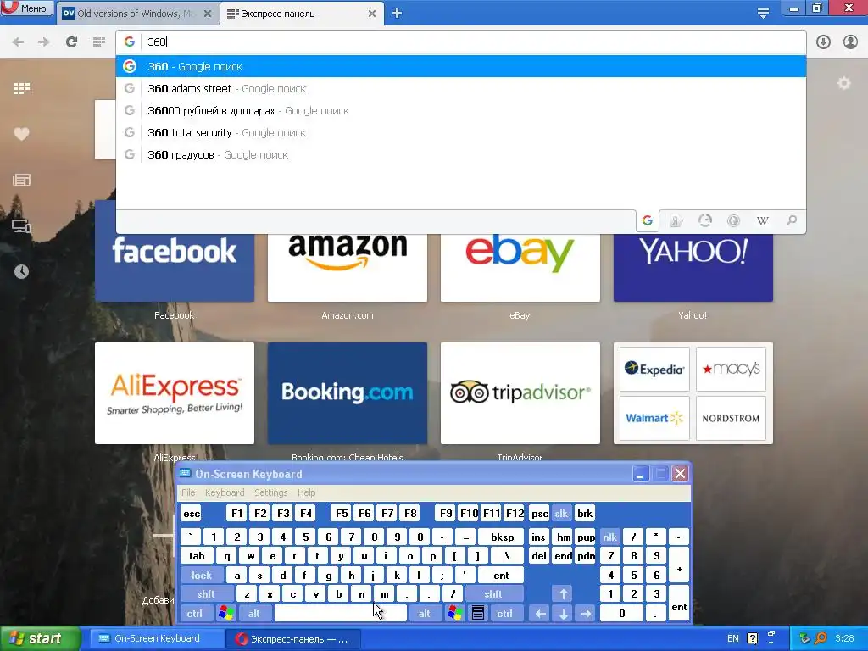Click the tab key on On-Screen Keyboard
Image resolution: width=868 pixels, height=651 pixels.
[197, 556]
